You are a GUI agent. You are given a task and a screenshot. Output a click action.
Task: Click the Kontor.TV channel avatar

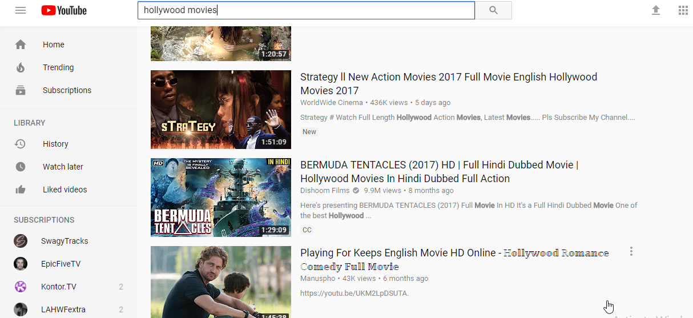click(x=21, y=287)
